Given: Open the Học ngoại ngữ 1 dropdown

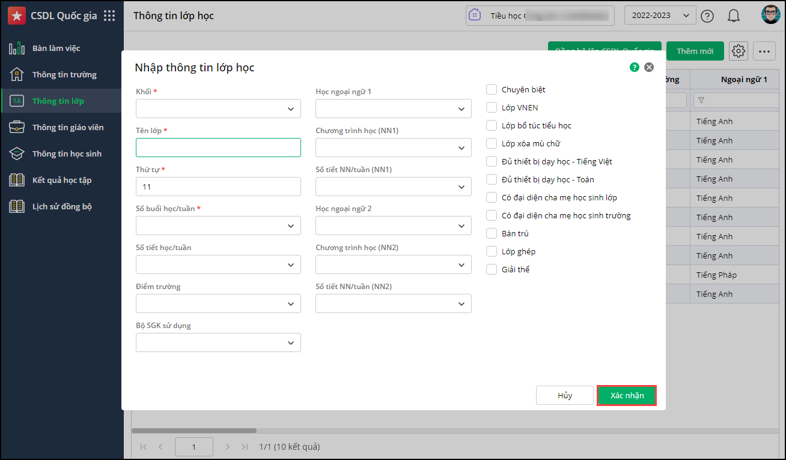Looking at the screenshot, I should point(393,109).
